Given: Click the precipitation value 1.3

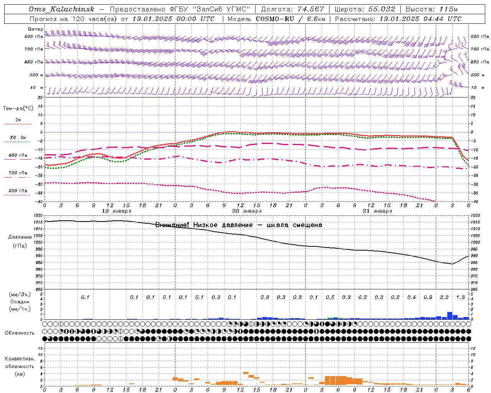Looking at the screenshot, I should 460,297.
